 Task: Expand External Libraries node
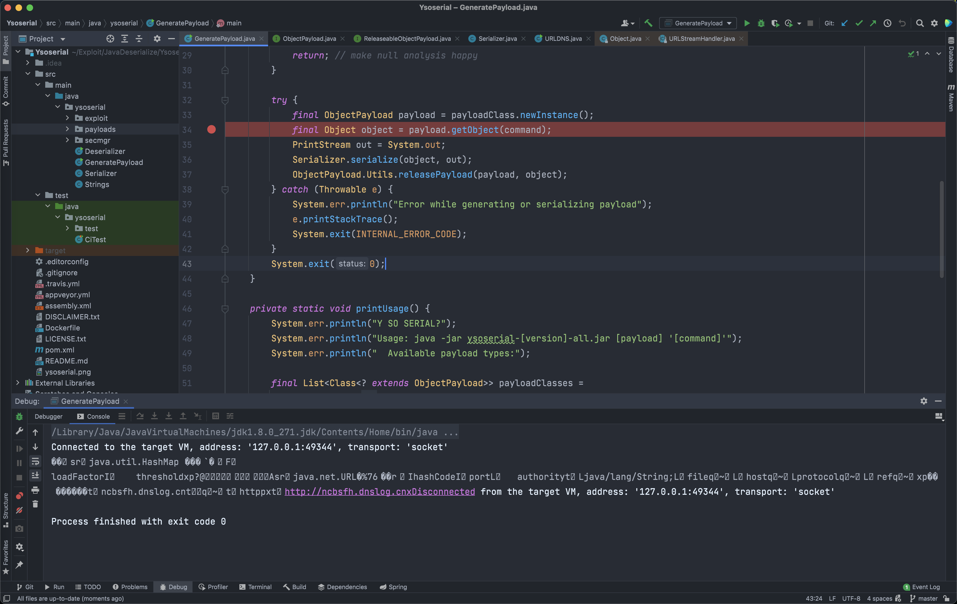17,383
